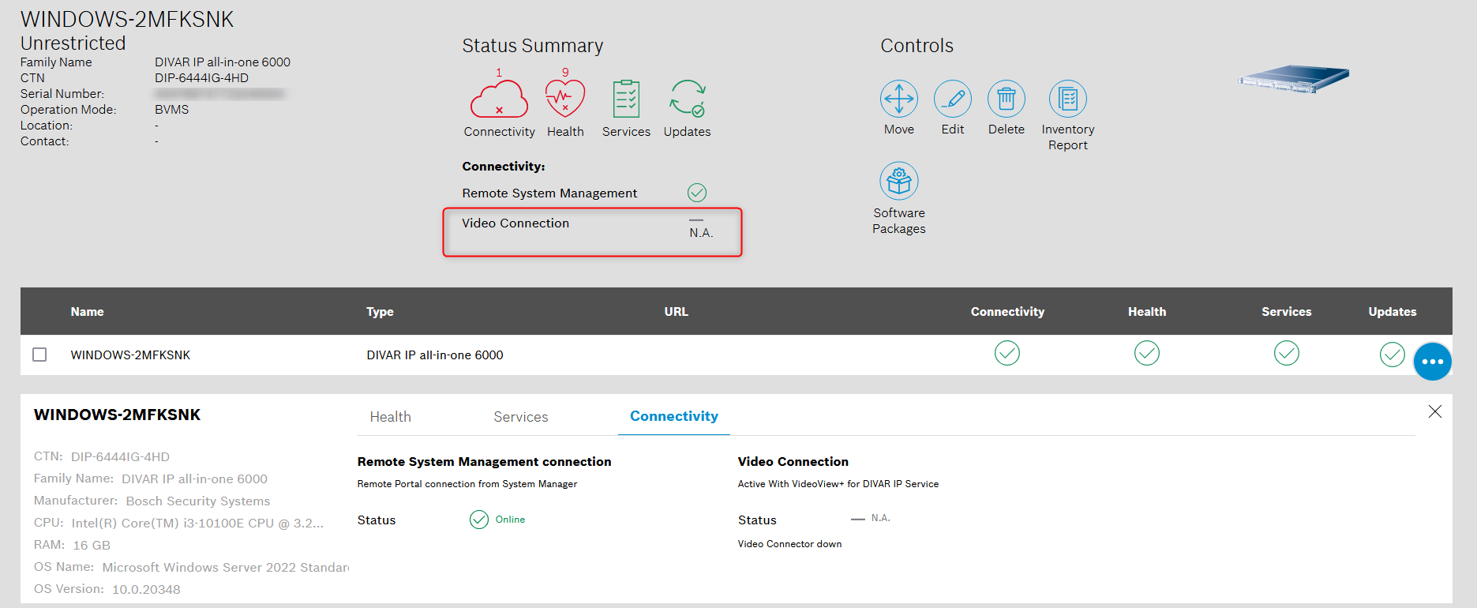The width and height of the screenshot is (1477, 608).
Task: Switch to the Services tab
Action: tap(520, 417)
